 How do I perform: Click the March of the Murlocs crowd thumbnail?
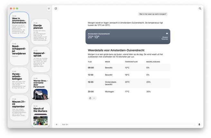pyautogui.click(x=41, y=120)
